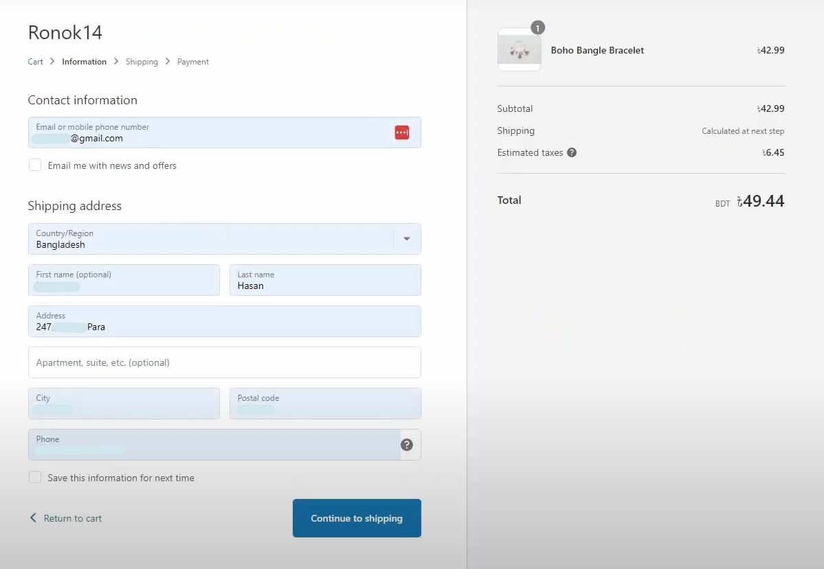
Task: Click the item quantity badge on product image
Action: (538, 28)
